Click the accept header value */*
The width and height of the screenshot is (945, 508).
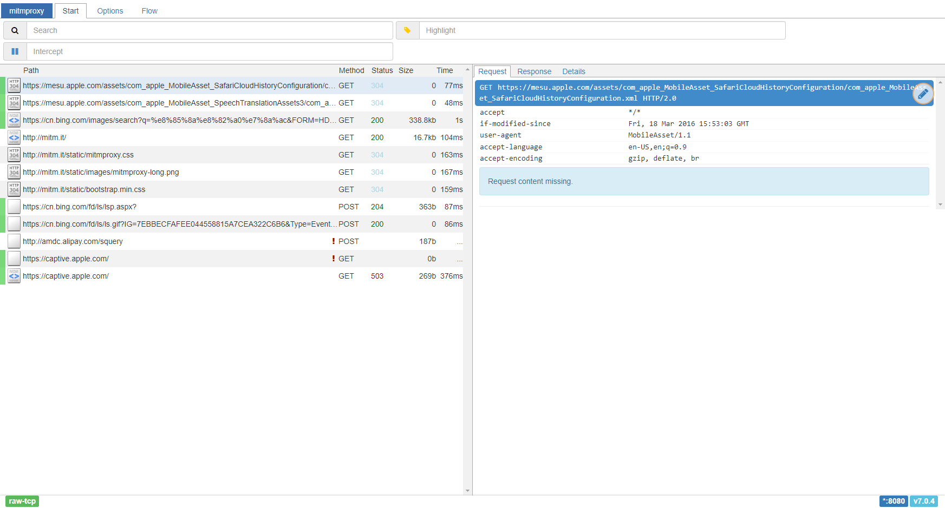point(634,113)
